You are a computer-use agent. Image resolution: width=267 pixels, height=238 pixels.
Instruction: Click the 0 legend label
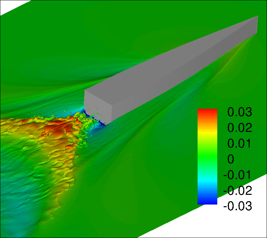tap(231, 159)
